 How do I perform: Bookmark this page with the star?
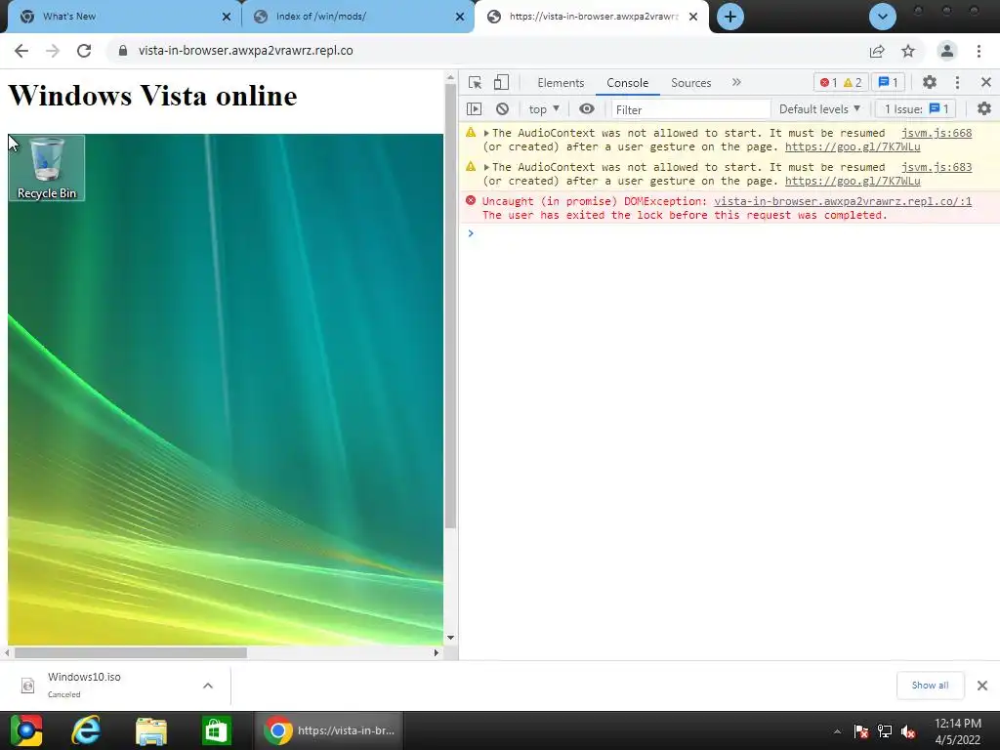pyautogui.click(x=908, y=51)
